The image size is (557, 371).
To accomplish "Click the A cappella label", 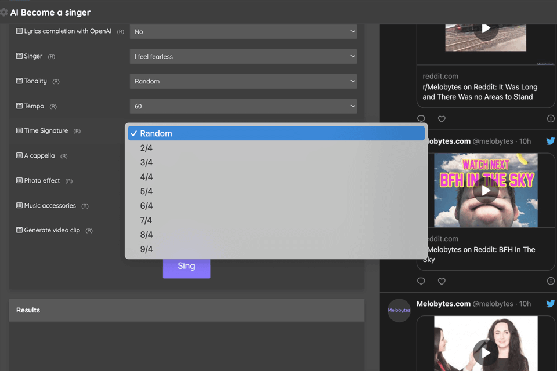I will click(39, 155).
